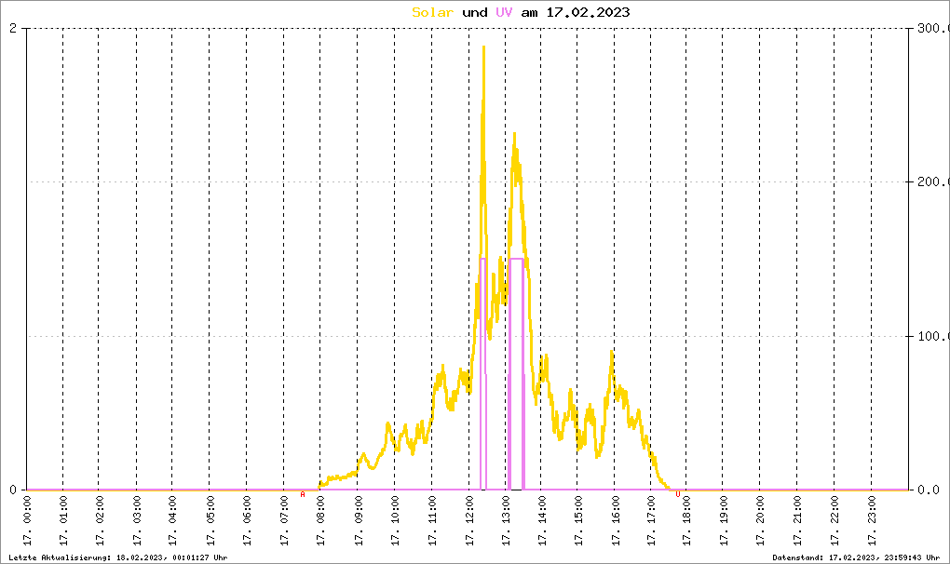Click the yellow solar peak at 16:00
Viewport: 950px width, 564px height.
click(x=612, y=353)
